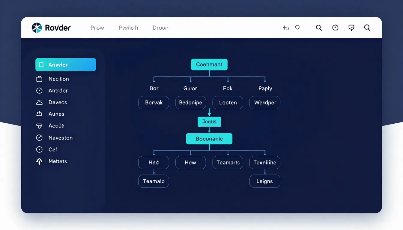Click the Fok label in diagram
Image resolution: width=403 pixels, height=230 pixels.
point(228,88)
